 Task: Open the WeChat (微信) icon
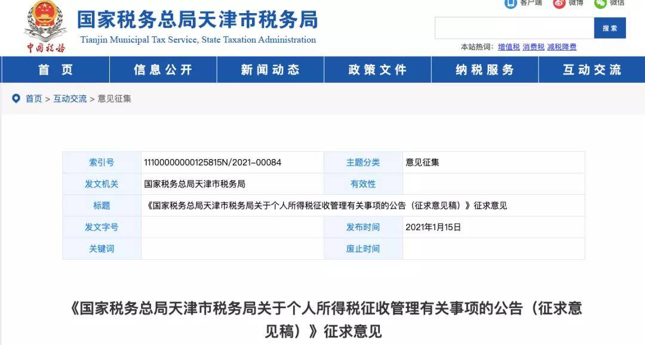(x=600, y=4)
